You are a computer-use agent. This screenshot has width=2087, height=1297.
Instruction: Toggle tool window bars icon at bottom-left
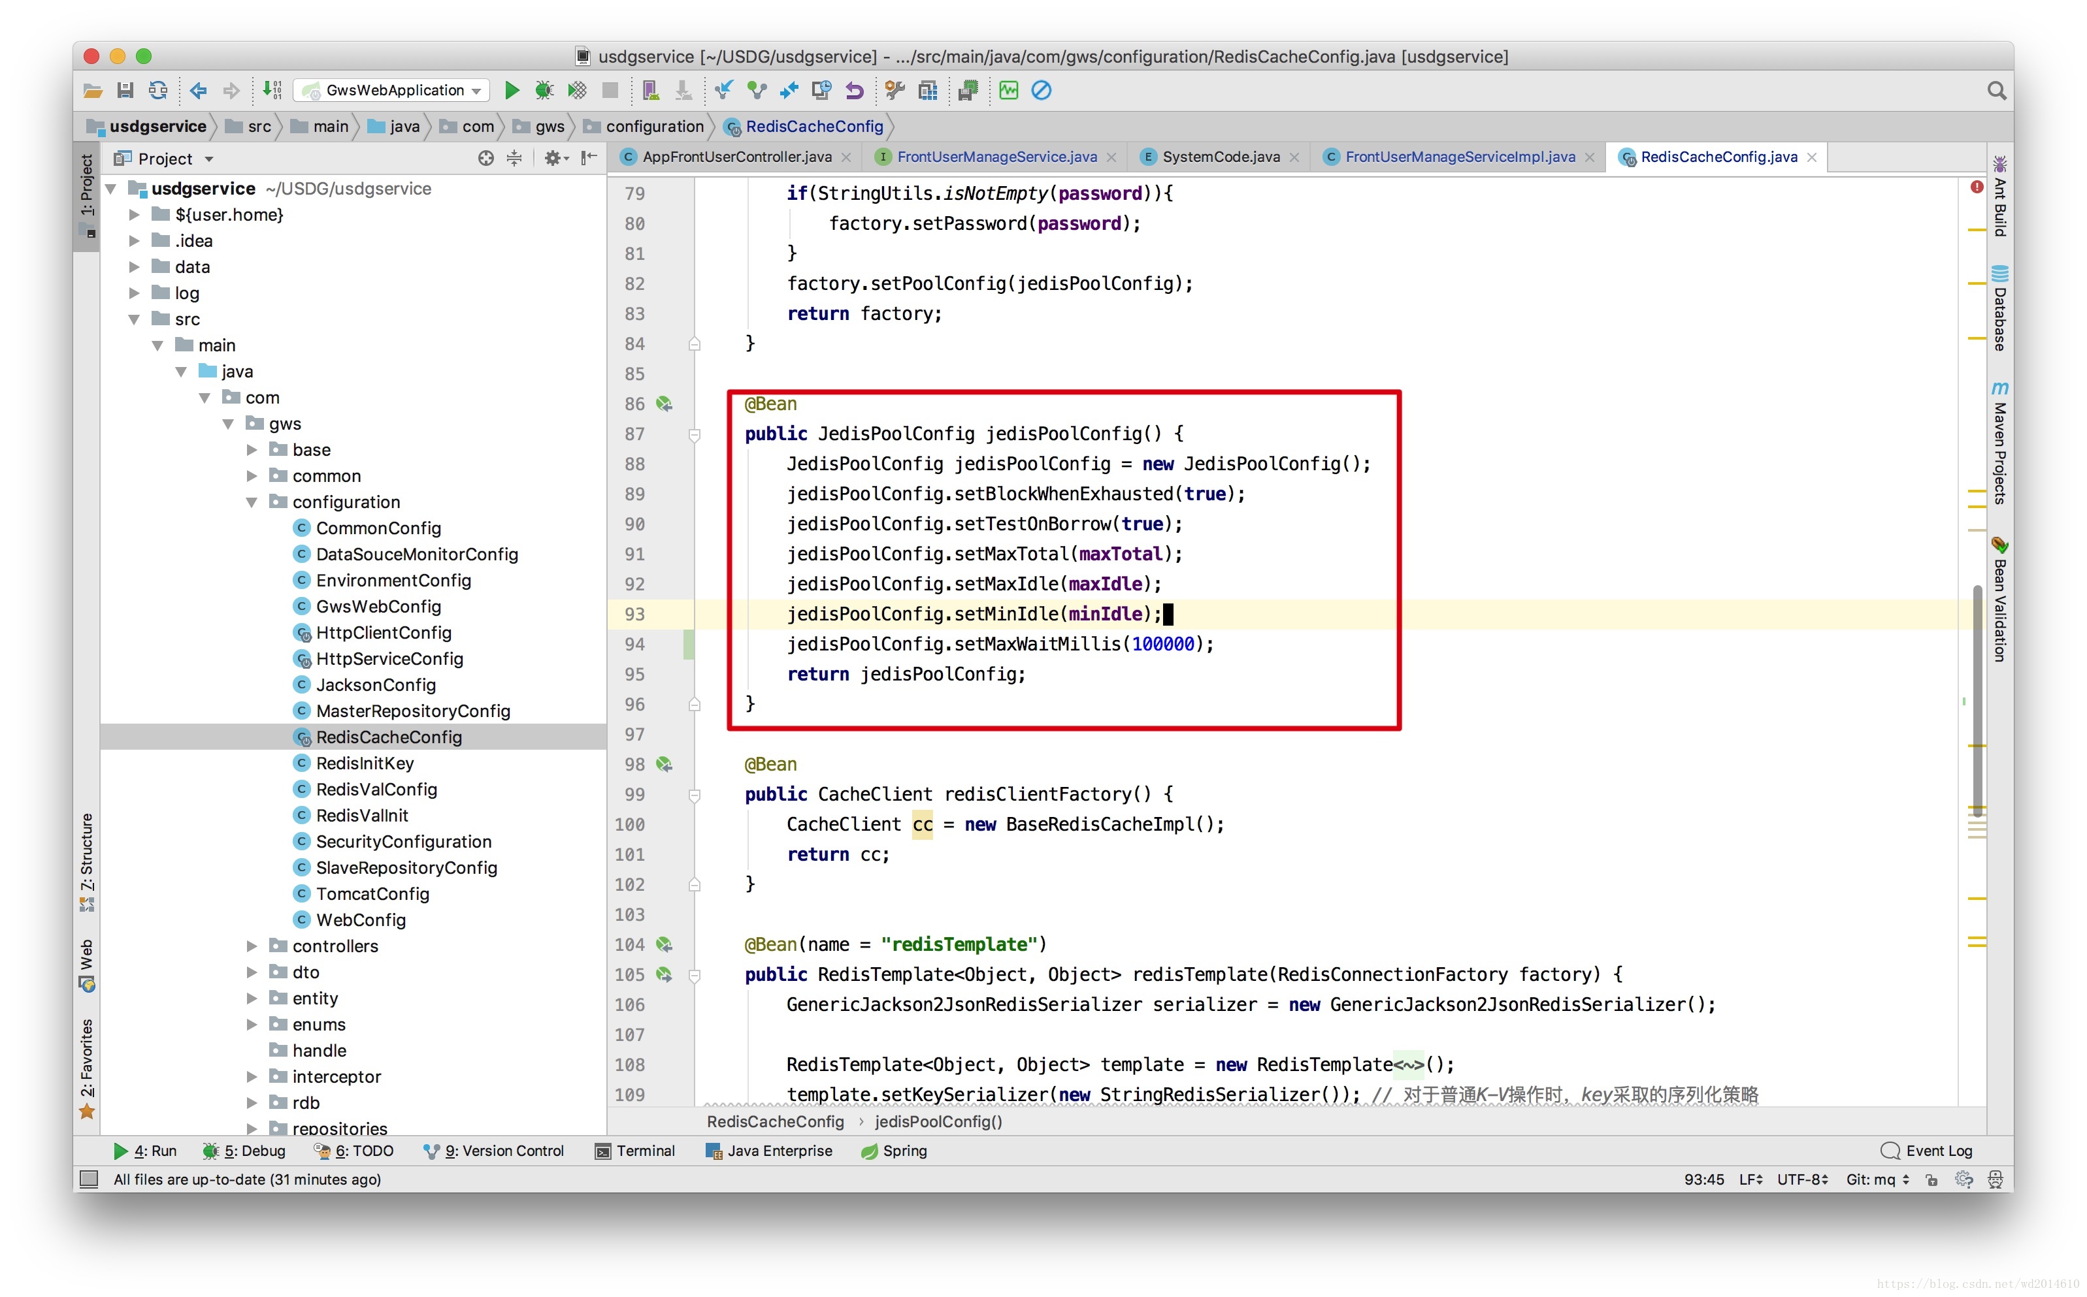[x=88, y=1179]
